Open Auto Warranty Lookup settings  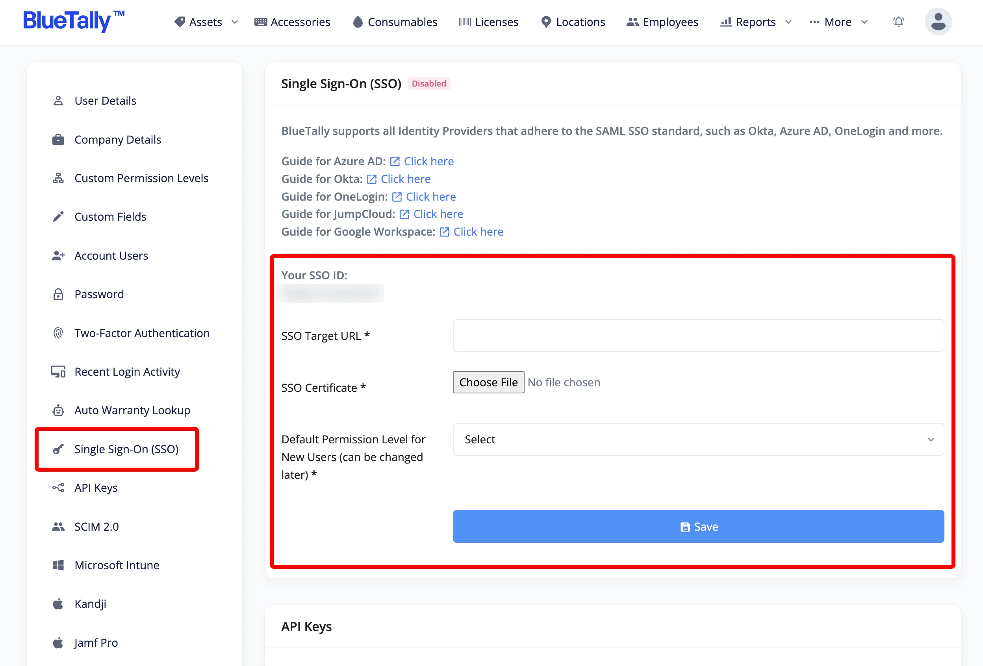click(x=132, y=410)
